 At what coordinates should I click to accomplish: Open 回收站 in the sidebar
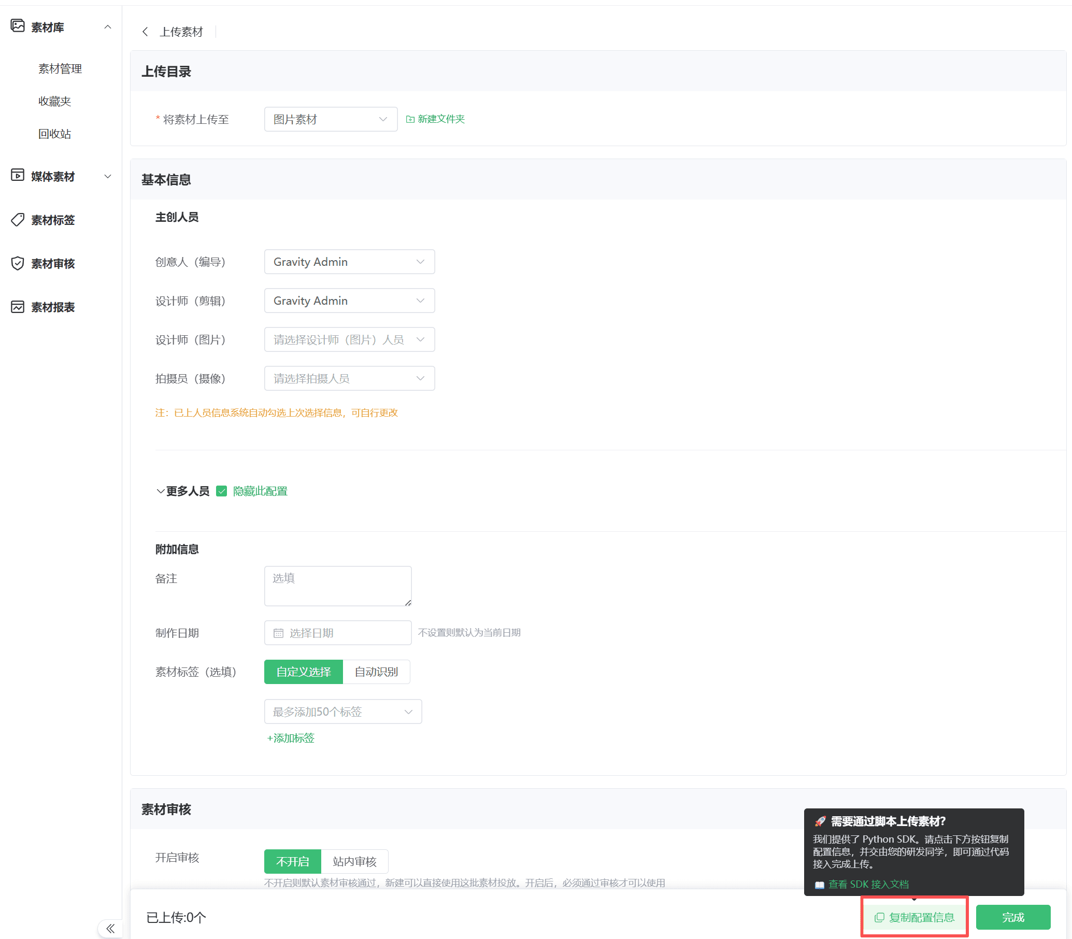[x=54, y=134]
